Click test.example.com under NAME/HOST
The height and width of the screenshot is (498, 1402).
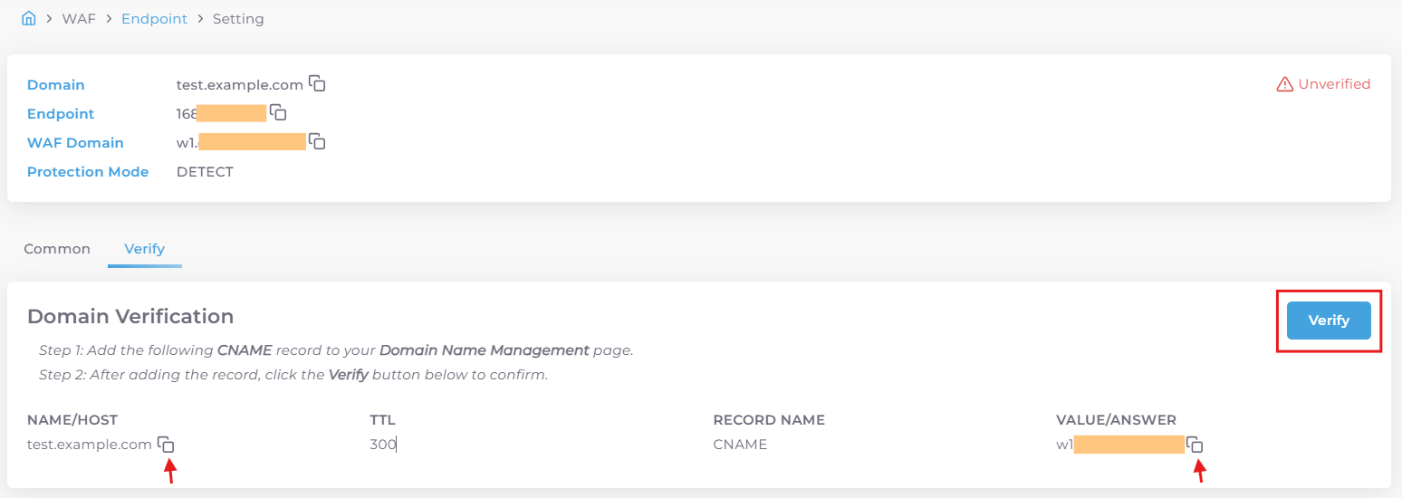89,445
